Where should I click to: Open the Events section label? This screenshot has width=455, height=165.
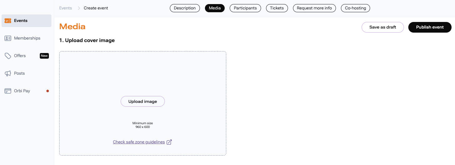pyautogui.click(x=21, y=21)
